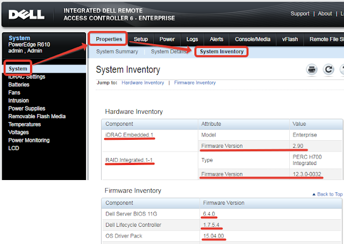Click the Back to Top link
Screen dimensions: 344x244
click(x=329, y=195)
